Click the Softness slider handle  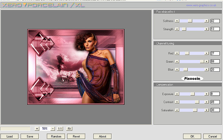tap(190, 21)
